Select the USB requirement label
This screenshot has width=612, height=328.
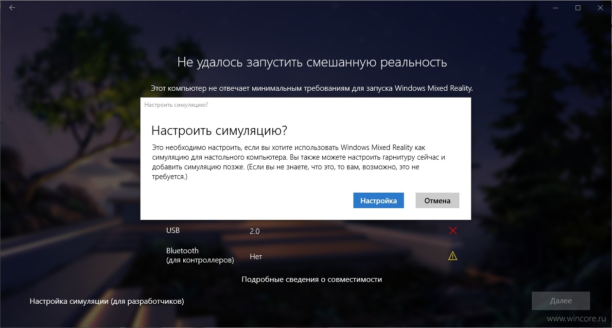coord(173,230)
